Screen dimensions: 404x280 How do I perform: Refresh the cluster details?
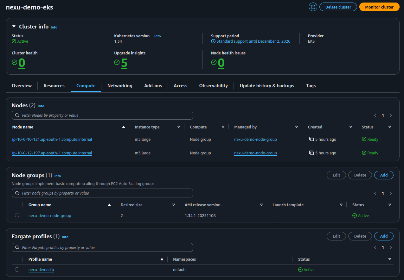coord(313,7)
